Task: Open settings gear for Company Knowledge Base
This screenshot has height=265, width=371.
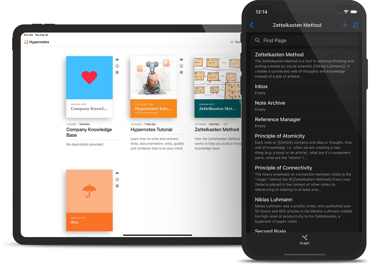Action: coord(117,73)
